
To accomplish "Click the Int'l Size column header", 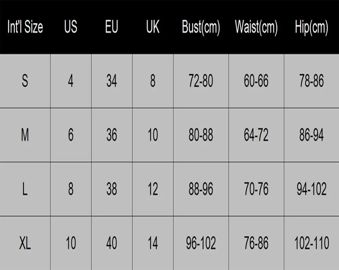I will pyautogui.click(x=25, y=27).
